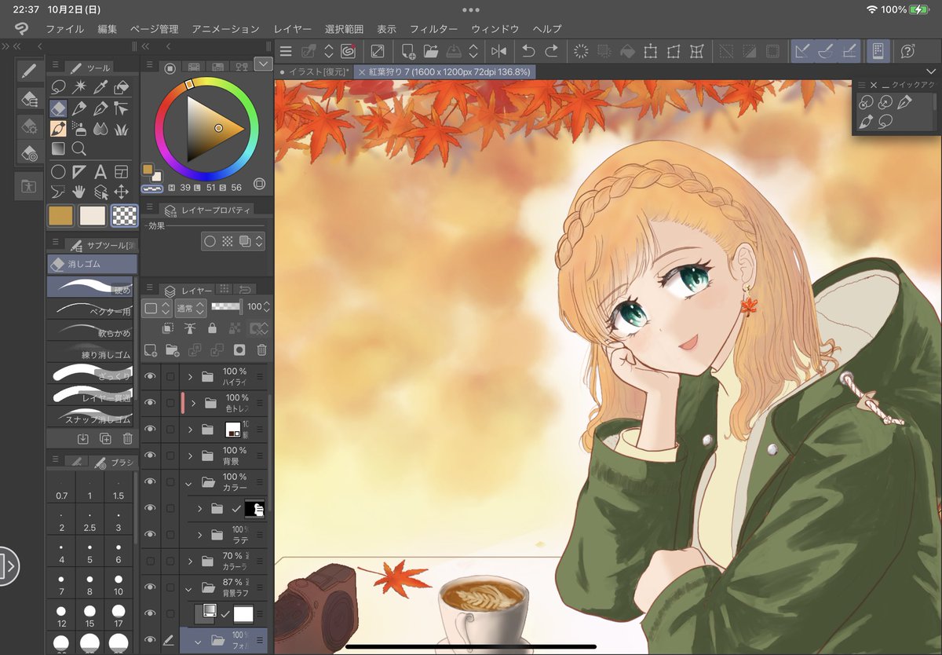Toggle snap to ruler in command bar
Screen dimensions: 942x655
[x=802, y=51]
